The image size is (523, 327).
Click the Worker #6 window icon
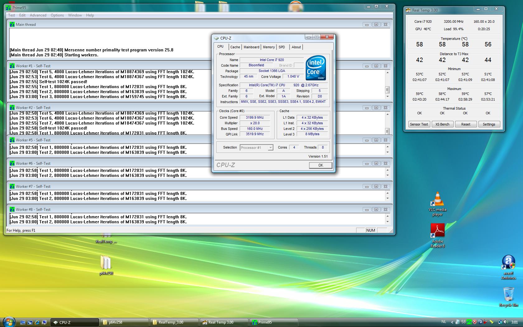pyautogui.click(x=12, y=163)
